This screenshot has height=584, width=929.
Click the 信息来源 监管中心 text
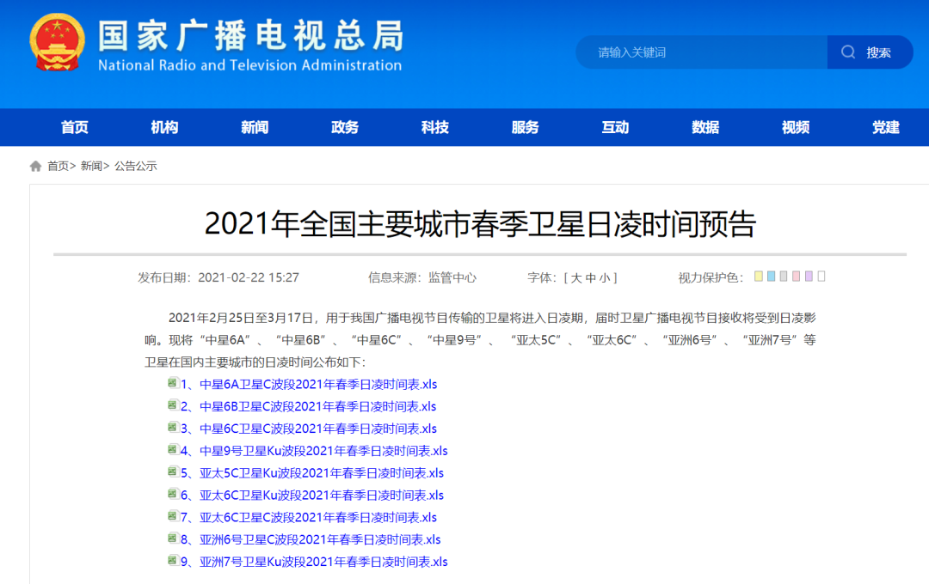421,277
